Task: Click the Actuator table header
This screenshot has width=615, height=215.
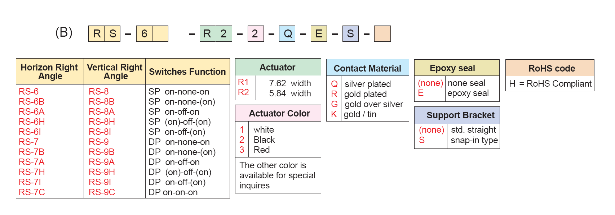Action: pos(278,67)
